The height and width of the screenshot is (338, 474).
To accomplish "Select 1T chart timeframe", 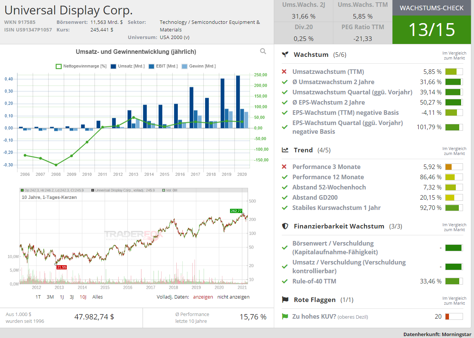I will (x=38, y=297).
